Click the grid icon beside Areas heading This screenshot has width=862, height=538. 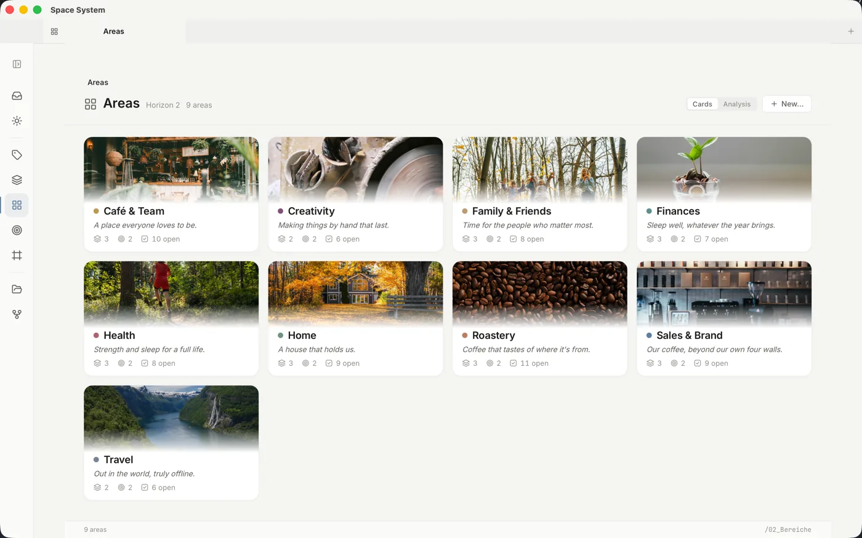tap(91, 105)
